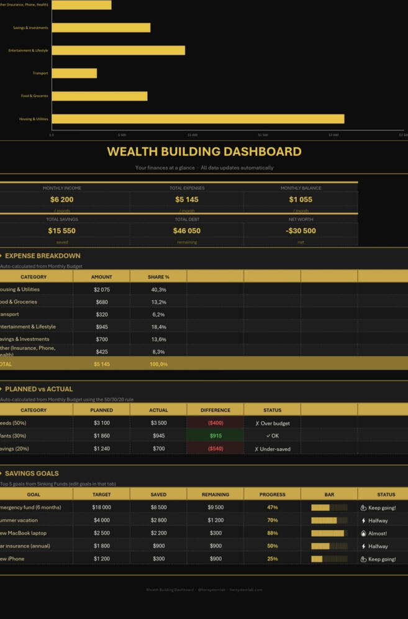
Task: Click the arrow marker beside Savings Goals
Action: pos(1,474)
